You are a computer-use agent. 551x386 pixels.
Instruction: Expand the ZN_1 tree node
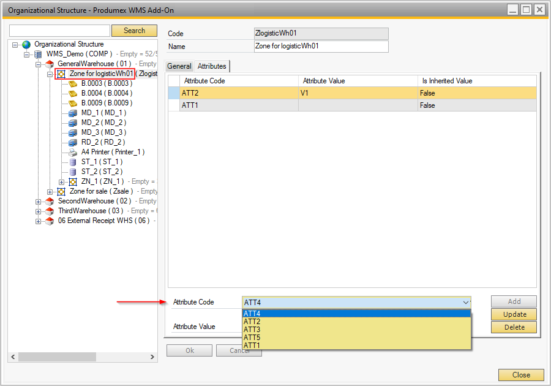[x=61, y=181]
